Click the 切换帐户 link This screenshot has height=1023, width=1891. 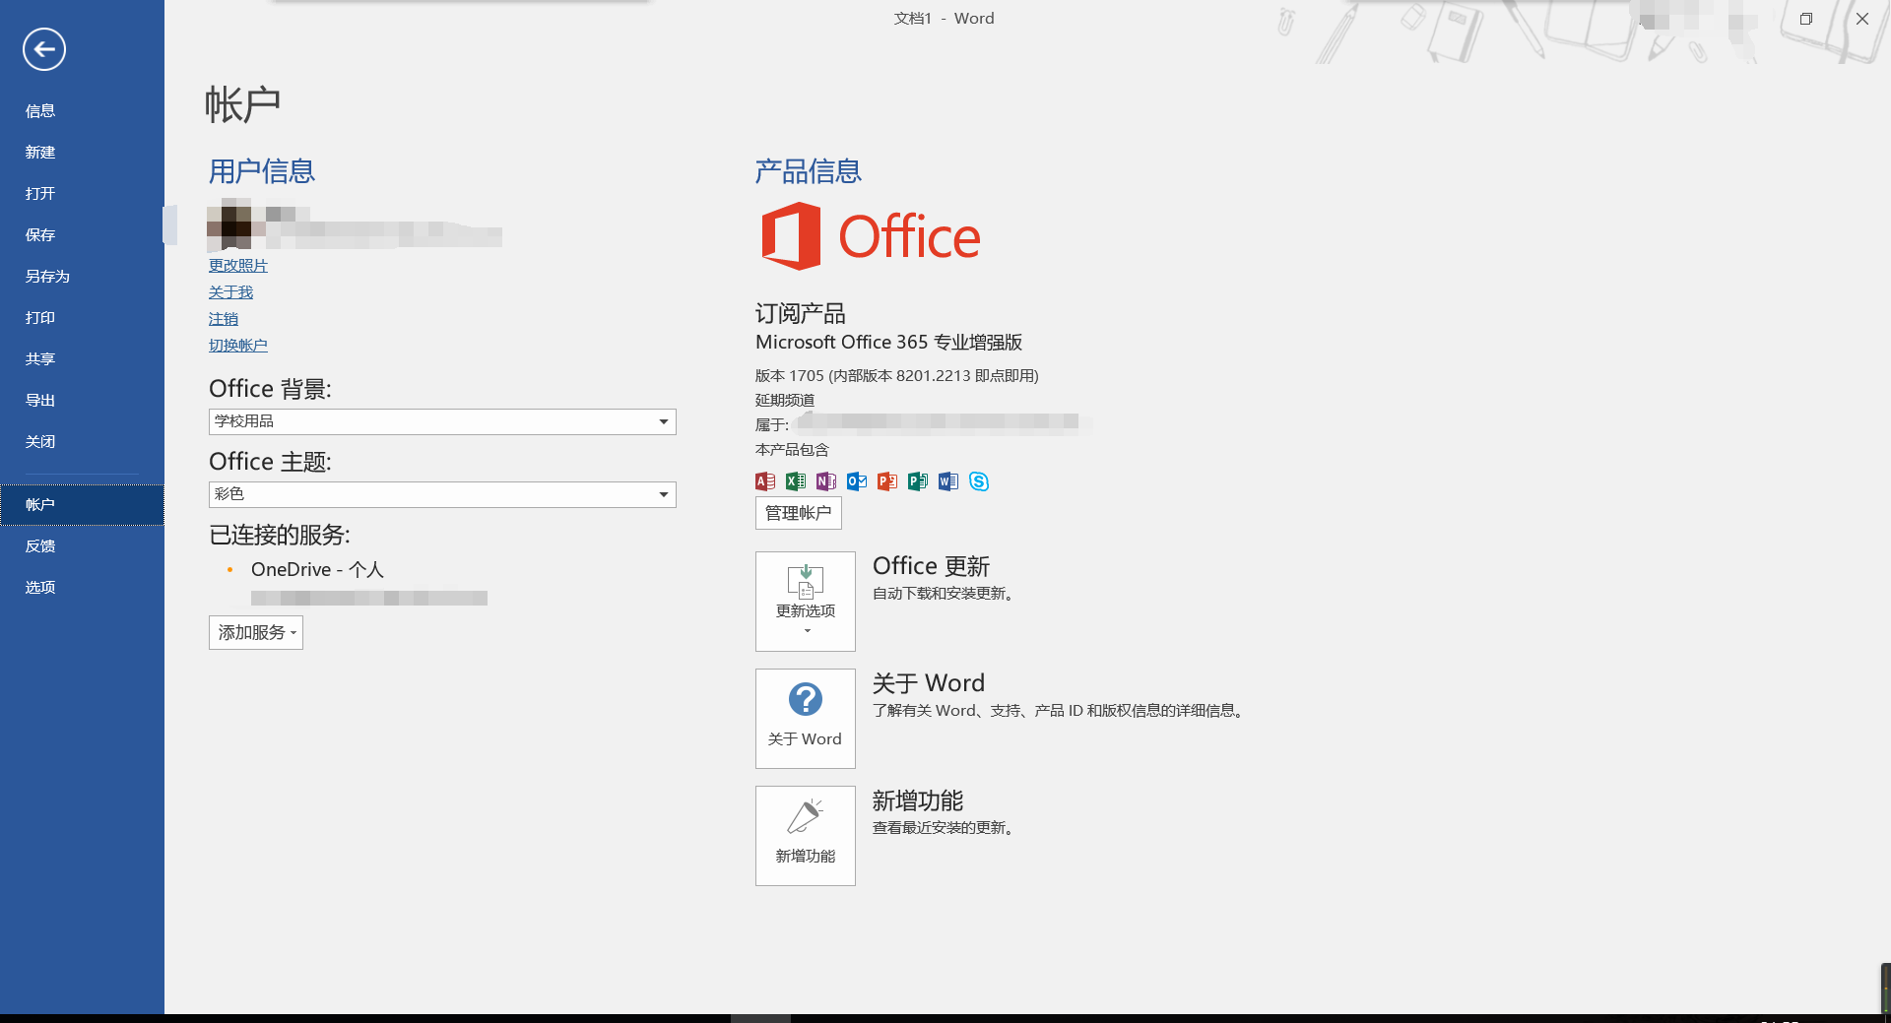pyautogui.click(x=238, y=346)
